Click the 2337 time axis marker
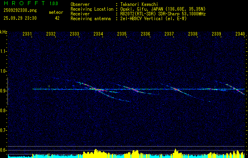Viewport: 248px width, 158px height. [169, 34]
